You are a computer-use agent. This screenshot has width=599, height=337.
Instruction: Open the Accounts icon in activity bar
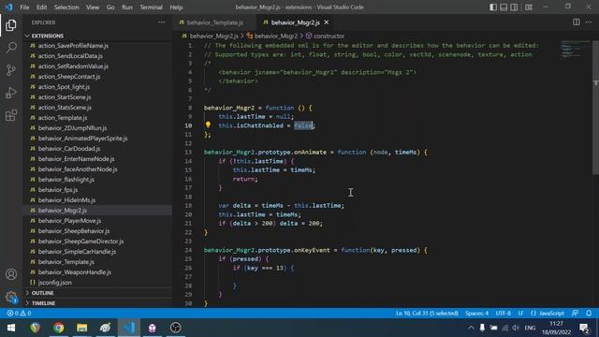11,274
